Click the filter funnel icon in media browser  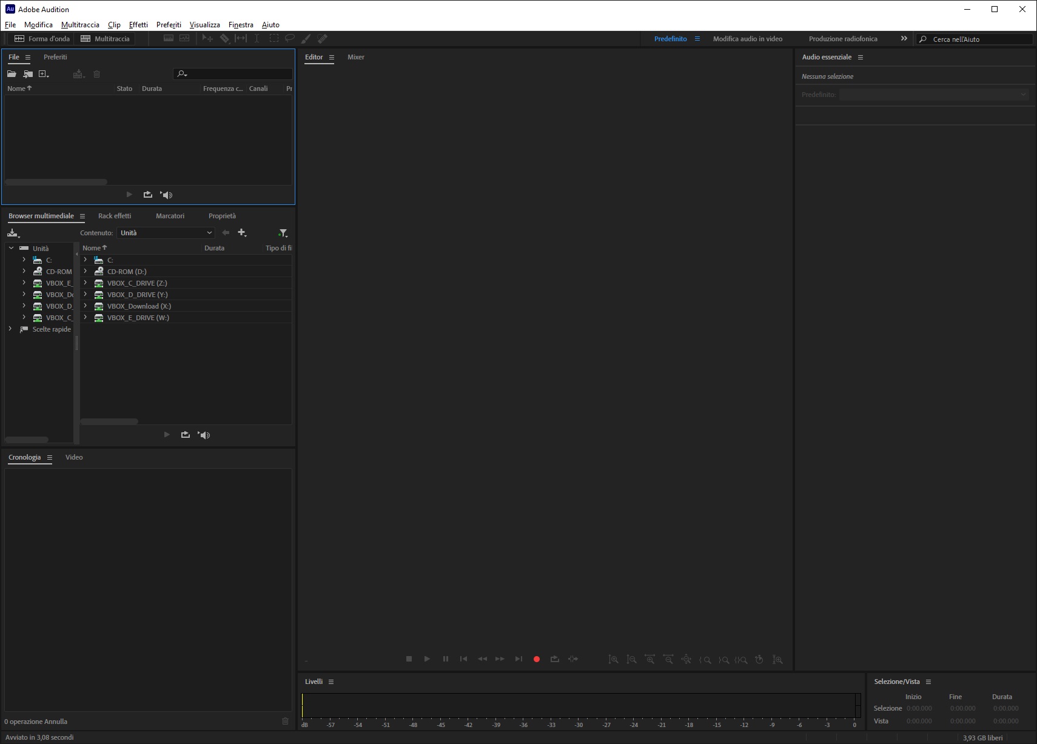tap(283, 233)
